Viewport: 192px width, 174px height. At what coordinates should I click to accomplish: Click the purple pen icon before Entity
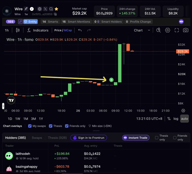coord(20,22)
